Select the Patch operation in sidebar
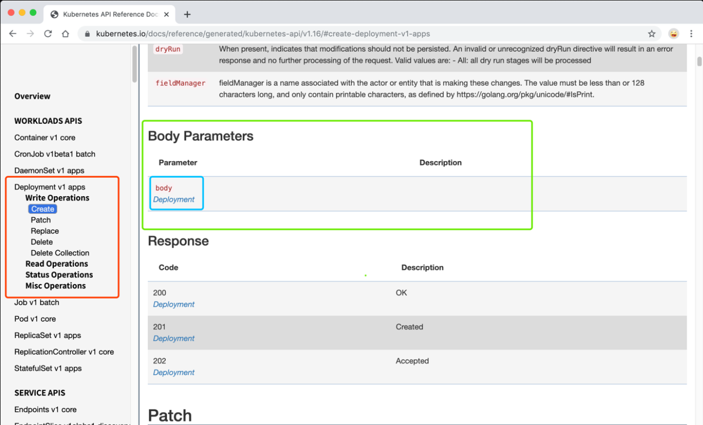Viewport: 703px width, 425px height. pos(41,220)
